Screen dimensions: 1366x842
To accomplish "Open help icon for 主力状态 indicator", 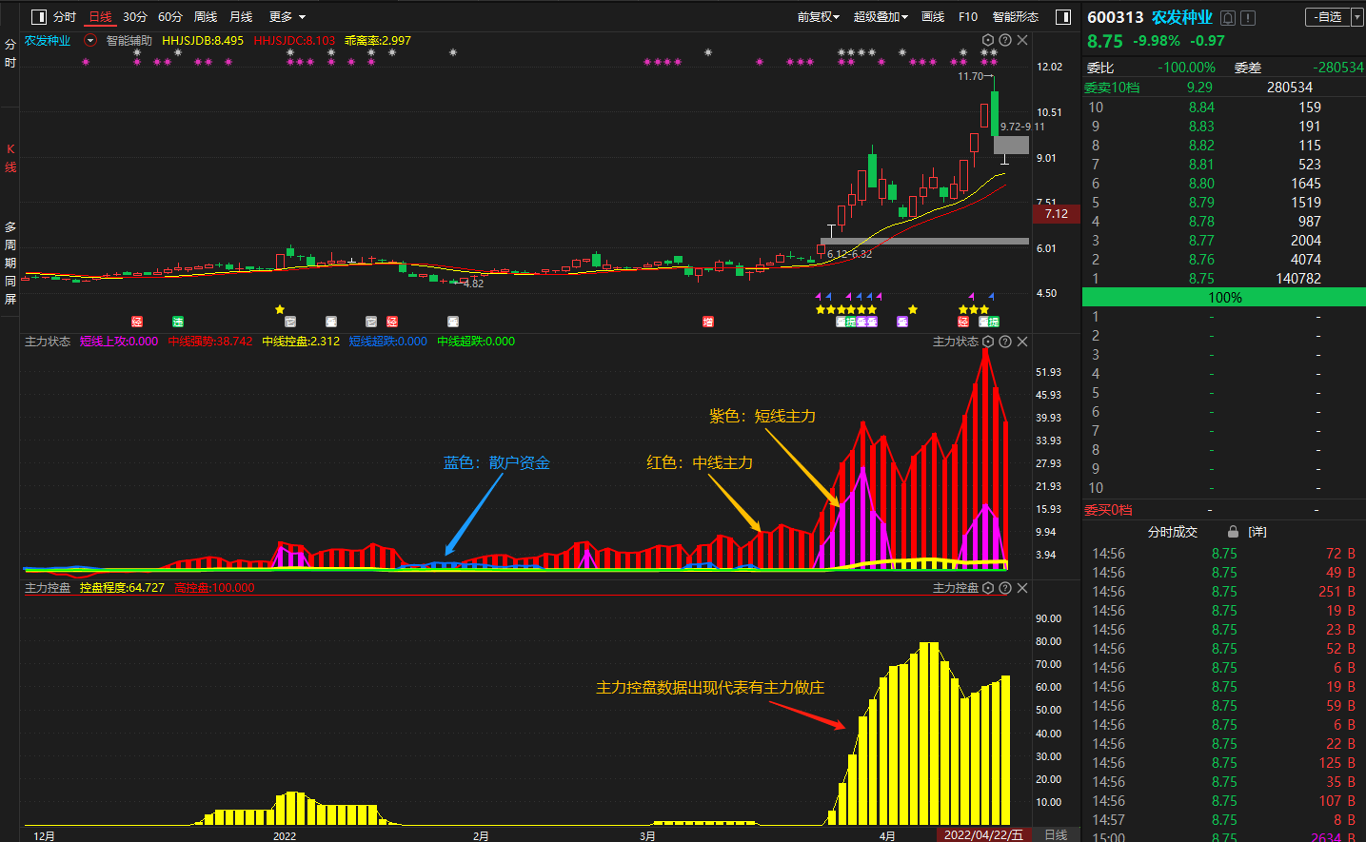I will pos(1005,342).
